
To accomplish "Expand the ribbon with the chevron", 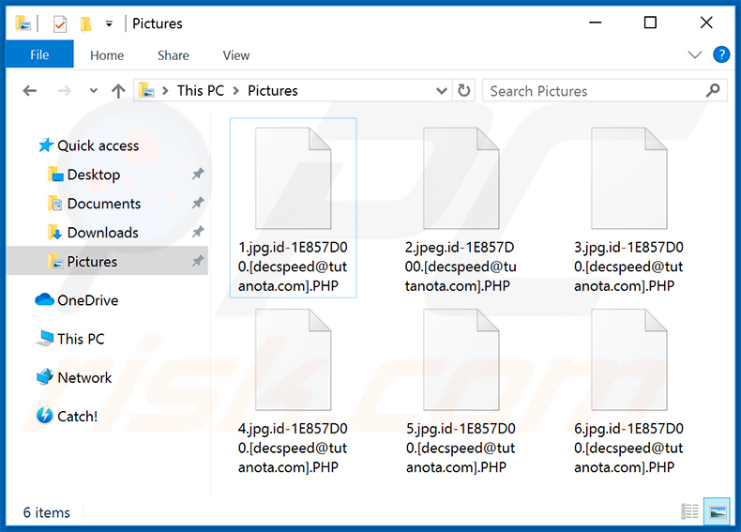I will (x=695, y=55).
